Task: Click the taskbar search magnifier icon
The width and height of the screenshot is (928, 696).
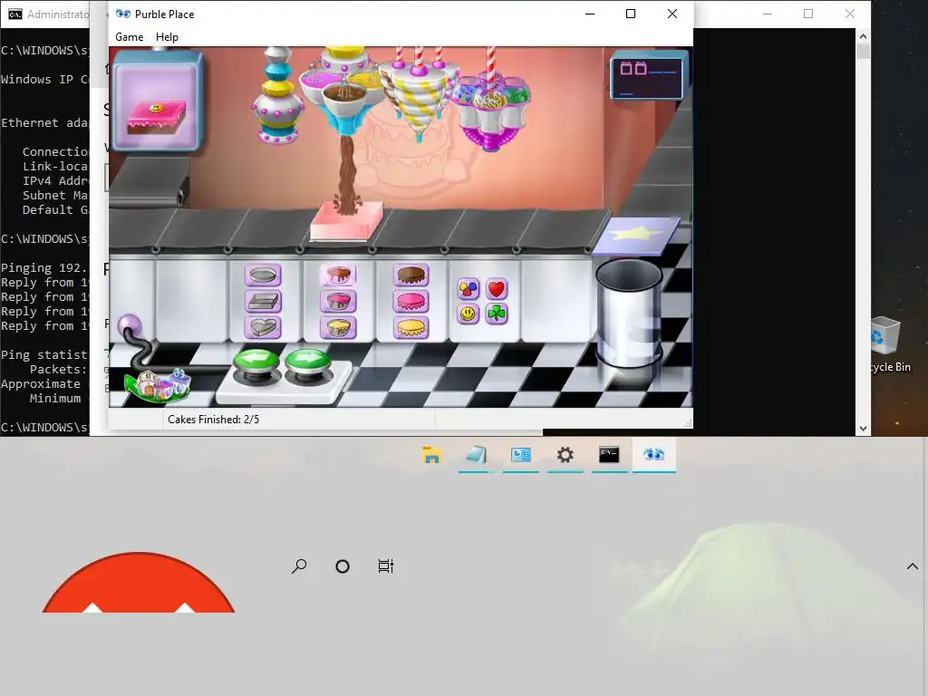Action: tap(299, 566)
